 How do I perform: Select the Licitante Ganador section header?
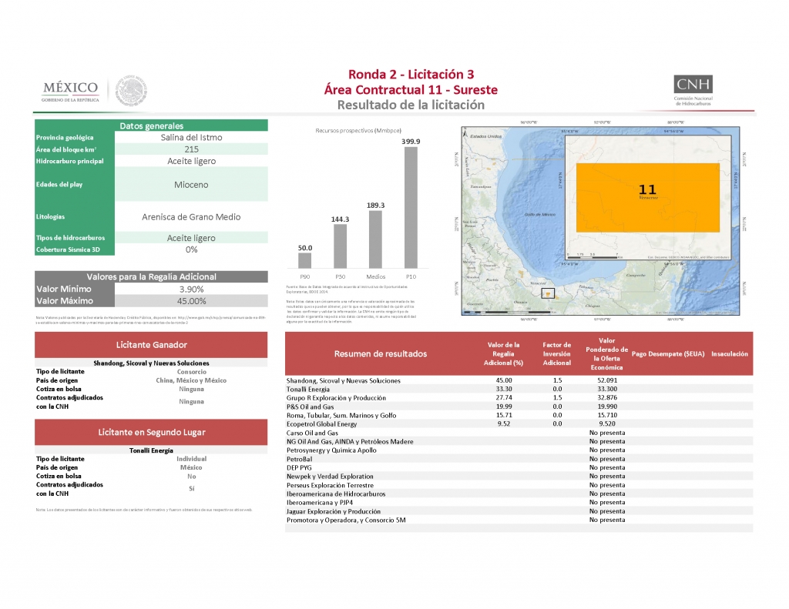point(151,345)
